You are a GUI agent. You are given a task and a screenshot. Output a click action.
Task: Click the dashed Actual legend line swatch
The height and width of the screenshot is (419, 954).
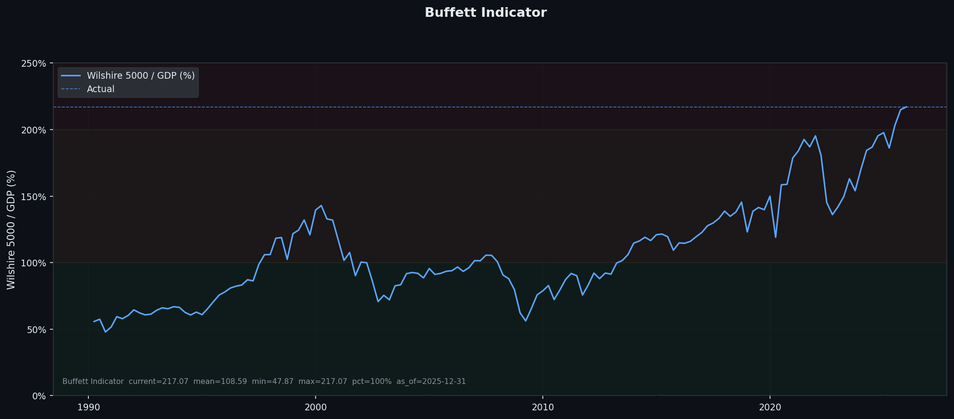pyautogui.click(x=71, y=89)
